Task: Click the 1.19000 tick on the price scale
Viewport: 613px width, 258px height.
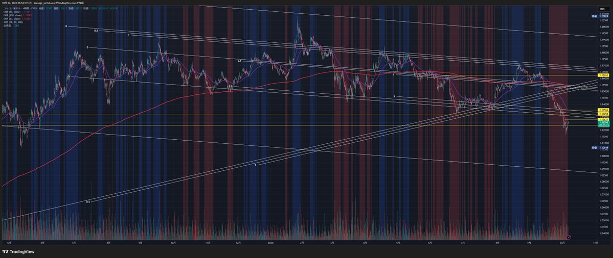Action: [604, 39]
